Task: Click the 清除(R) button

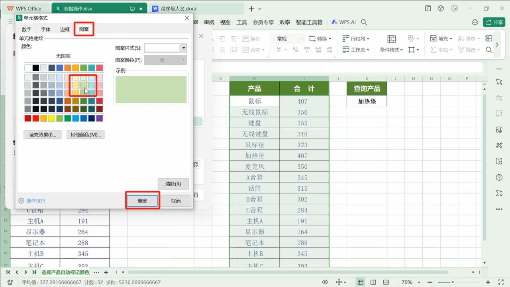Action: (x=173, y=184)
